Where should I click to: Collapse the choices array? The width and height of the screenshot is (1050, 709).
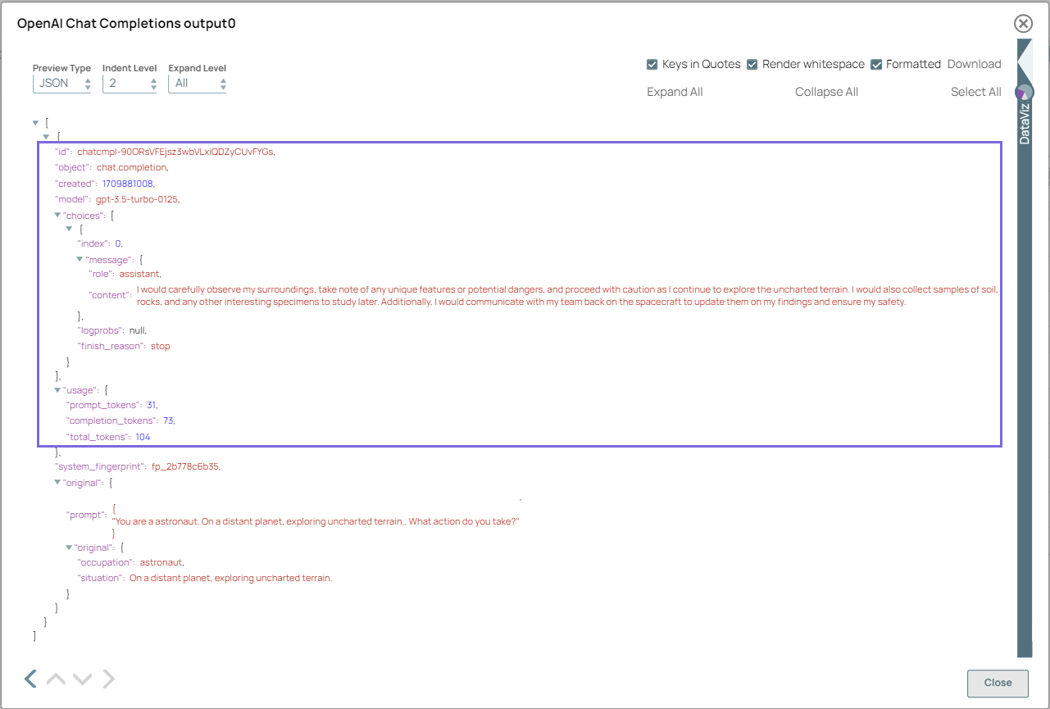(x=57, y=215)
